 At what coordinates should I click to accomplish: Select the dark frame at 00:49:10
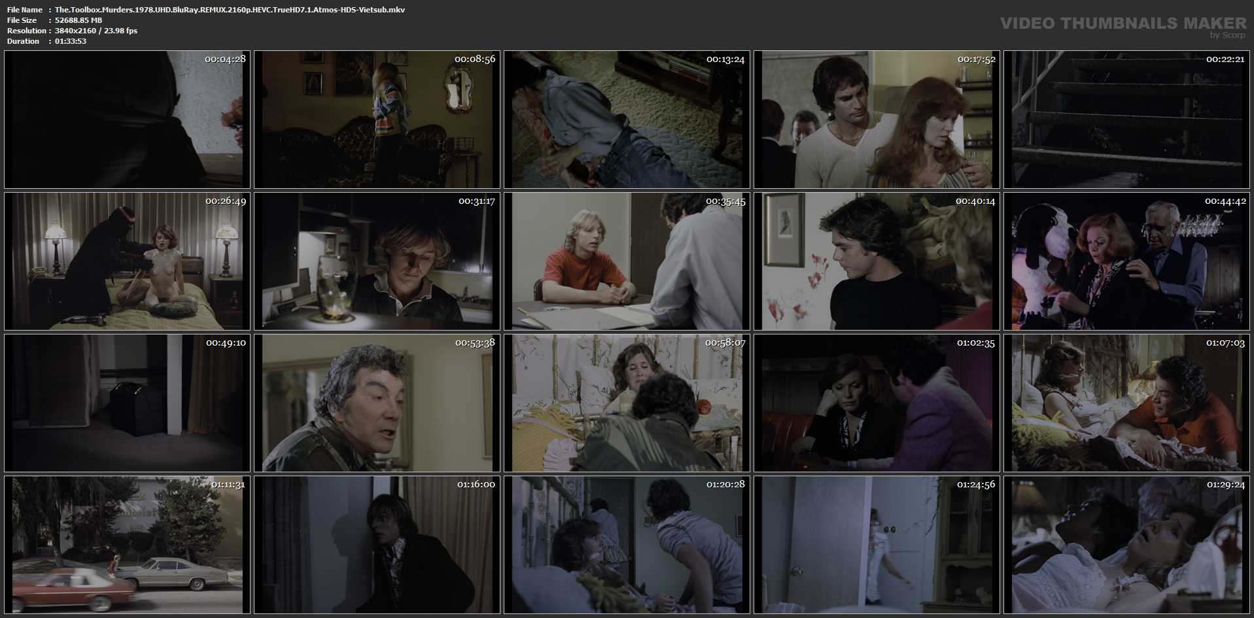click(x=127, y=403)
